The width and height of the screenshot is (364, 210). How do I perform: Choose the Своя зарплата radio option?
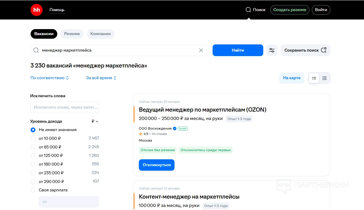pos(33,190)
